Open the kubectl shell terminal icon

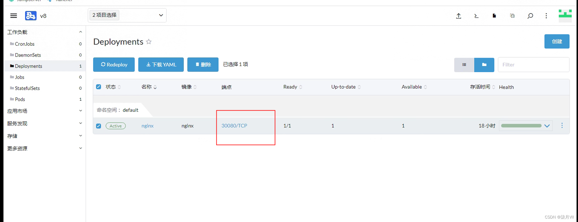476,16
